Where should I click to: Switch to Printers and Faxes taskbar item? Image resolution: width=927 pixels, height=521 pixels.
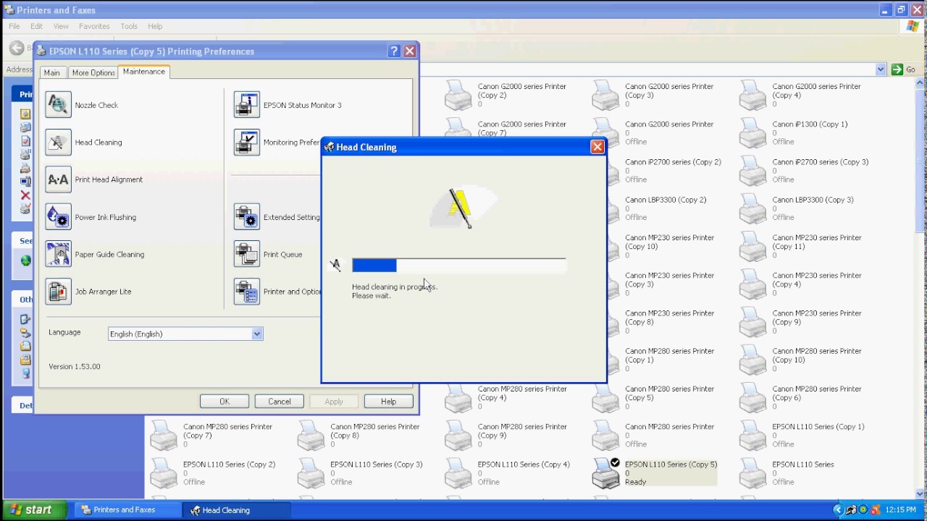pyautogui.click(x=128, y=510)
